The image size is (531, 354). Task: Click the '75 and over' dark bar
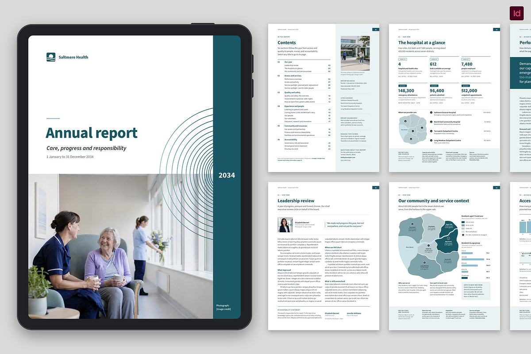[465, 278]
